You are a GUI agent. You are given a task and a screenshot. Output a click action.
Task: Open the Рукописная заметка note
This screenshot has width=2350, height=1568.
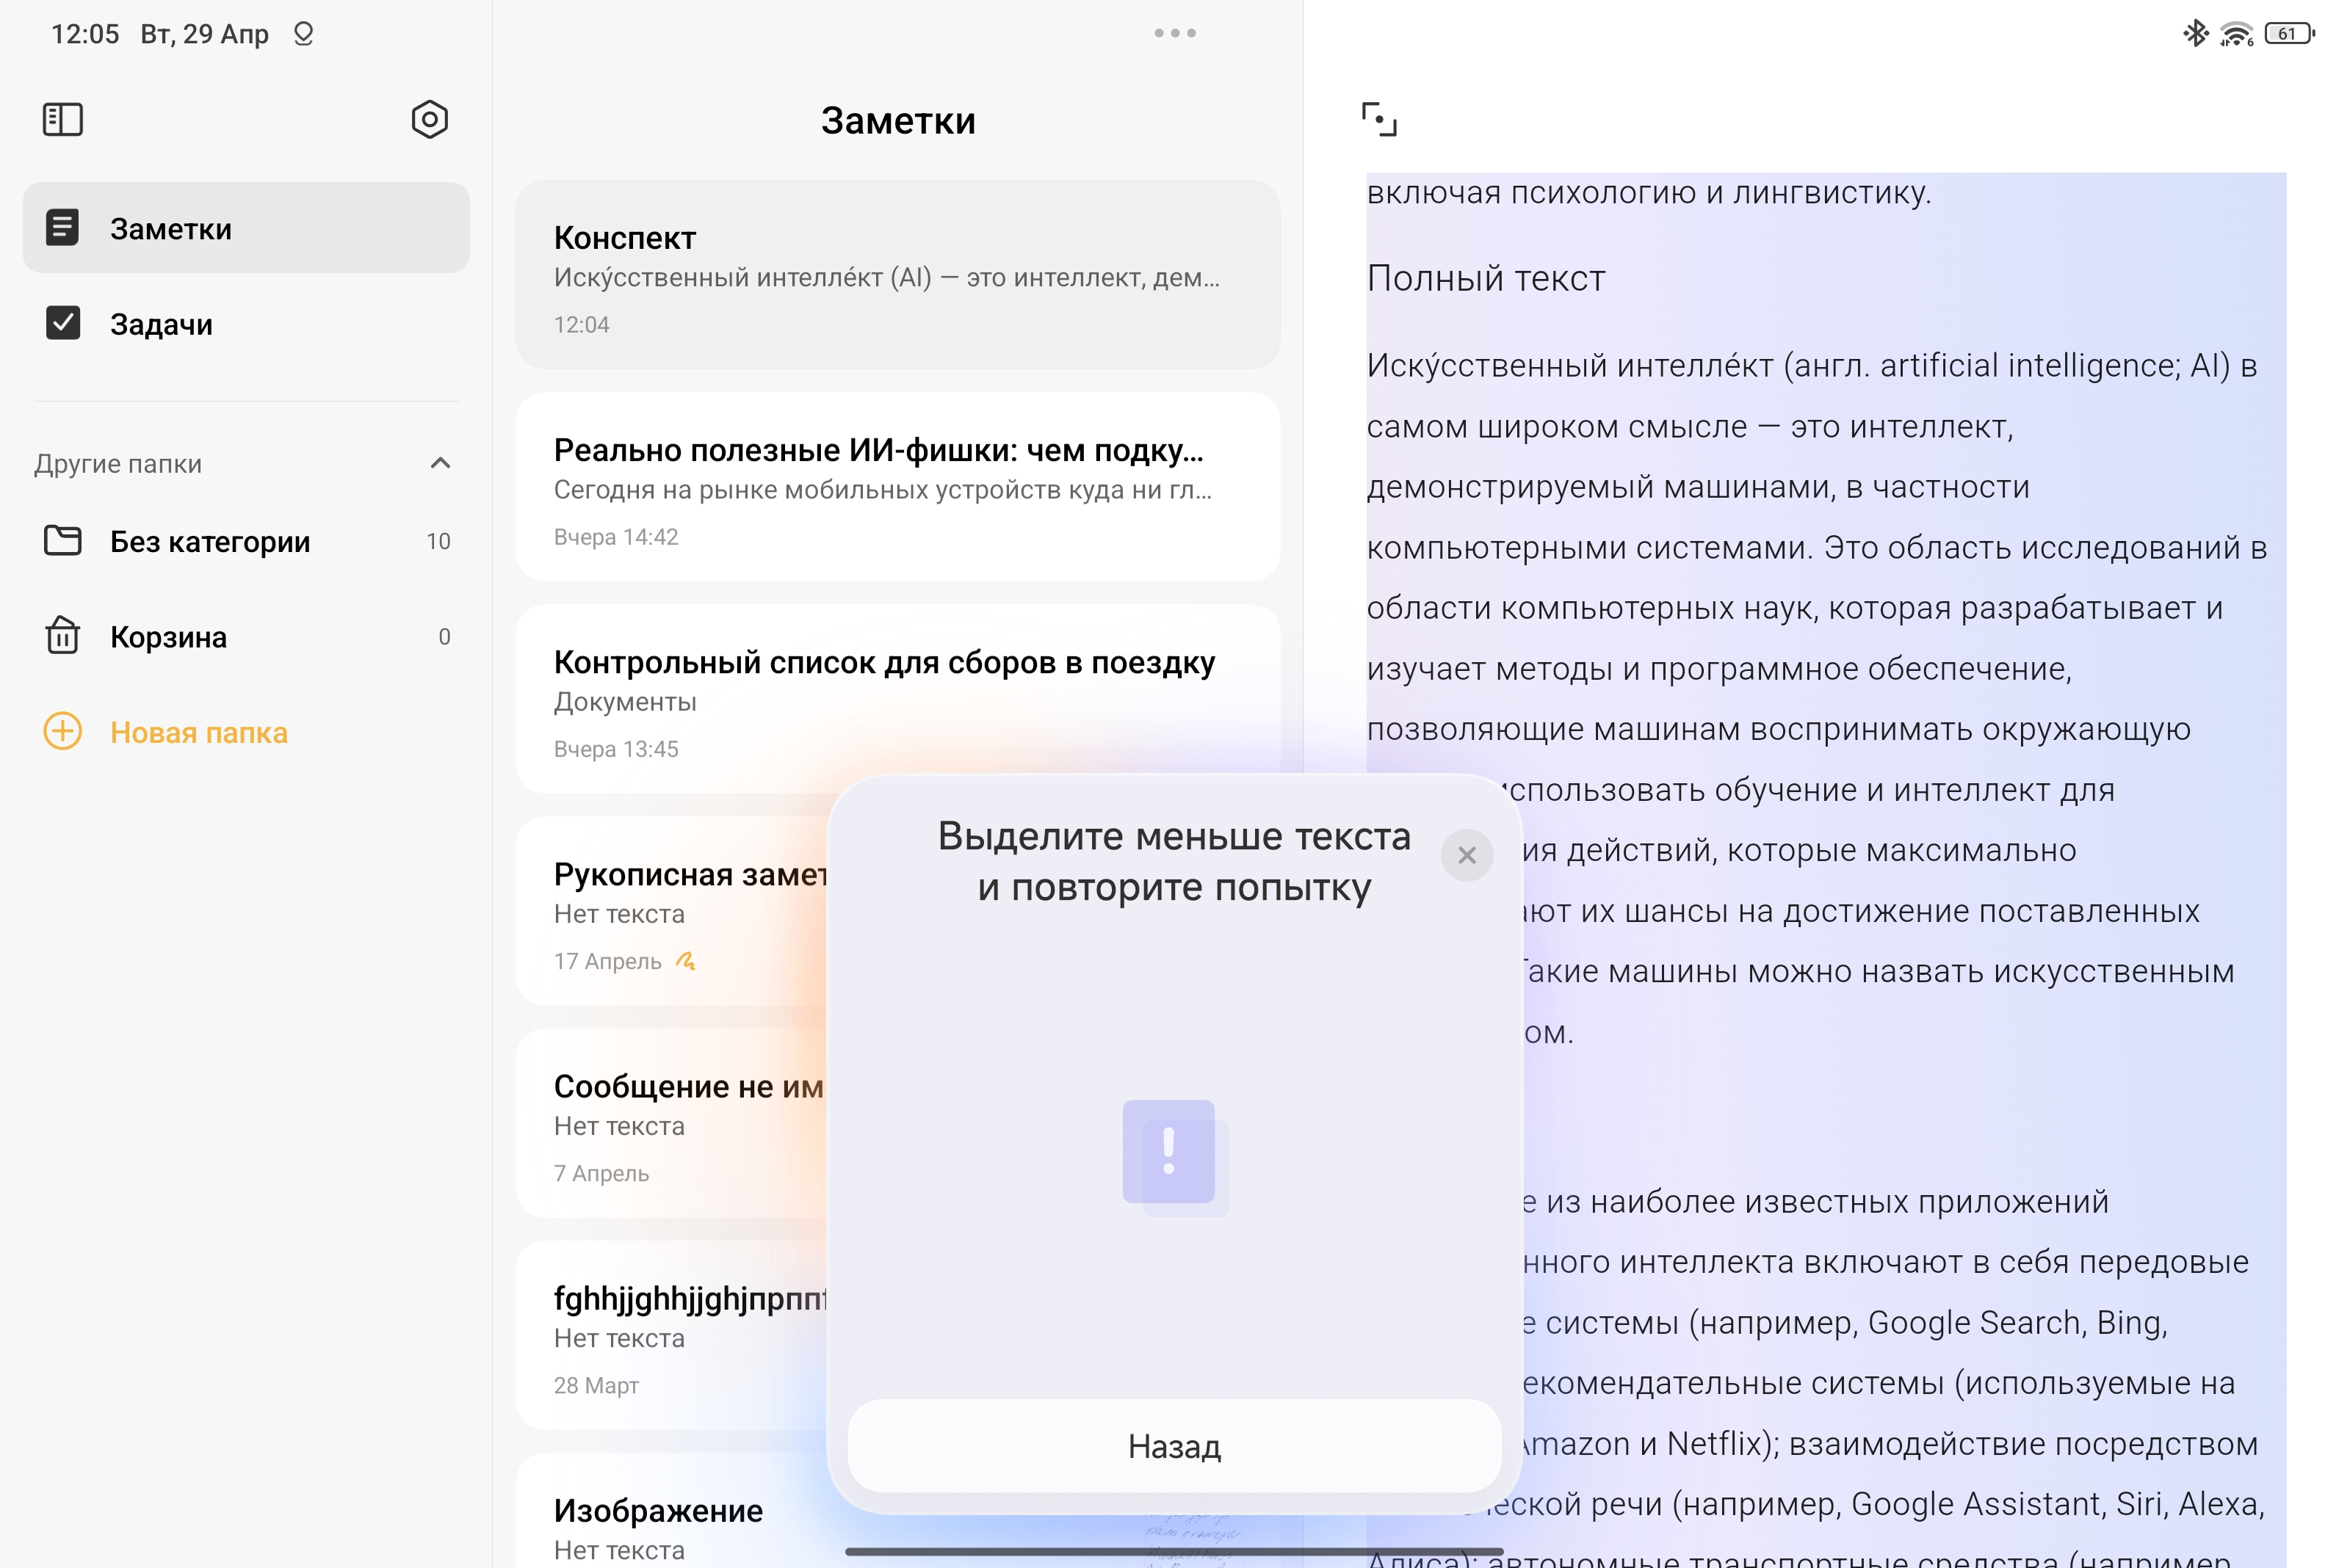coord(672,911)
